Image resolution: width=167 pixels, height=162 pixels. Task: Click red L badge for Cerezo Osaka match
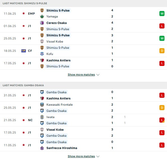[162, 26]
